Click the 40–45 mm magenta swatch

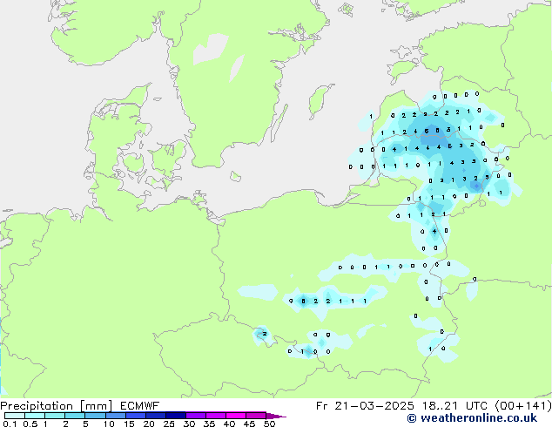point(236,416)
